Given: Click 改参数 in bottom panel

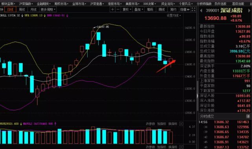Looking at the screenshot, I should 151,147.
